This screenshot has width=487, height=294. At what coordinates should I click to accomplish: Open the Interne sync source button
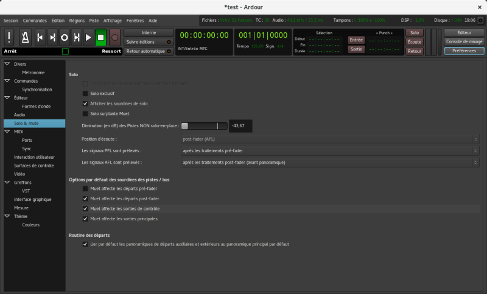pyautogui.click(x=149, y=33)
